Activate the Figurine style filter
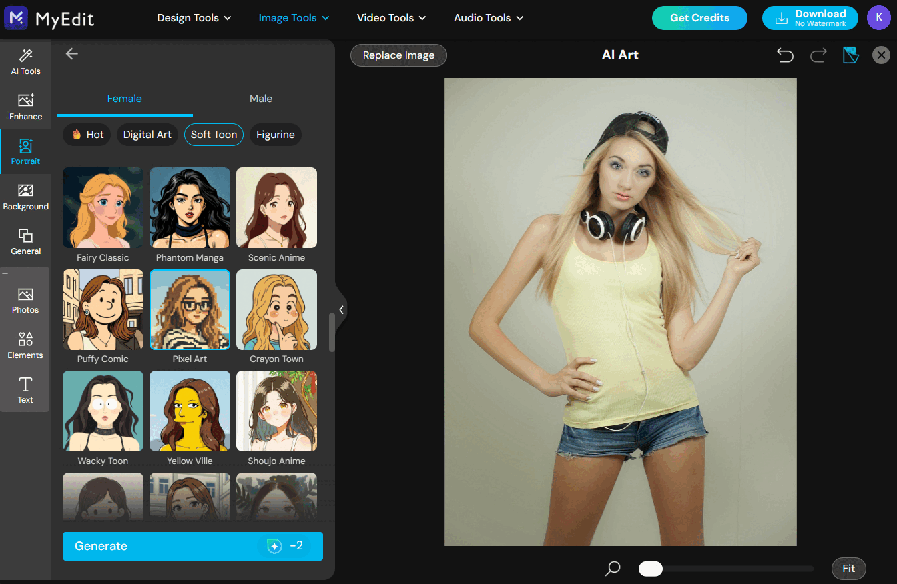Screen dimensions: 897x584 [276, 135]
